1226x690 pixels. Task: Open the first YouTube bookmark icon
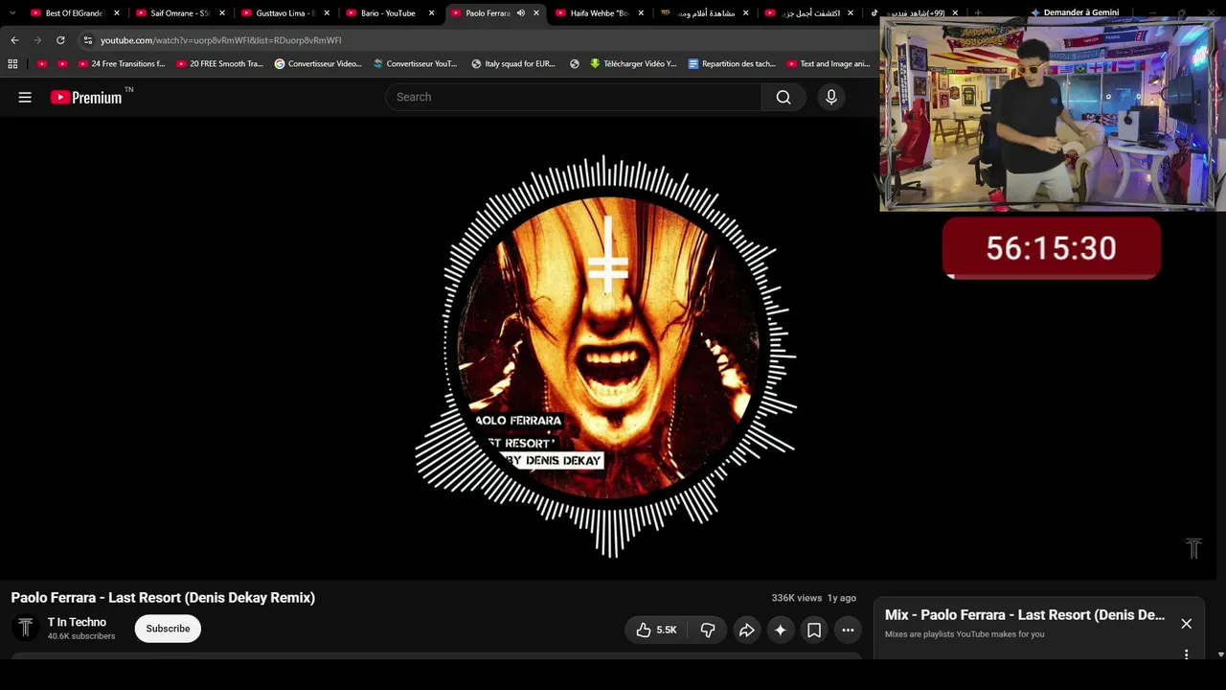pyautogui.click(x=42, y=64)
